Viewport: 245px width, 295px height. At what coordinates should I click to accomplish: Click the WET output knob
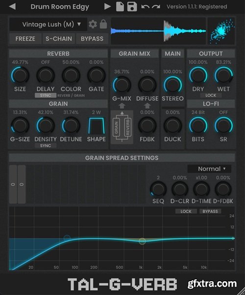(223, 75)
